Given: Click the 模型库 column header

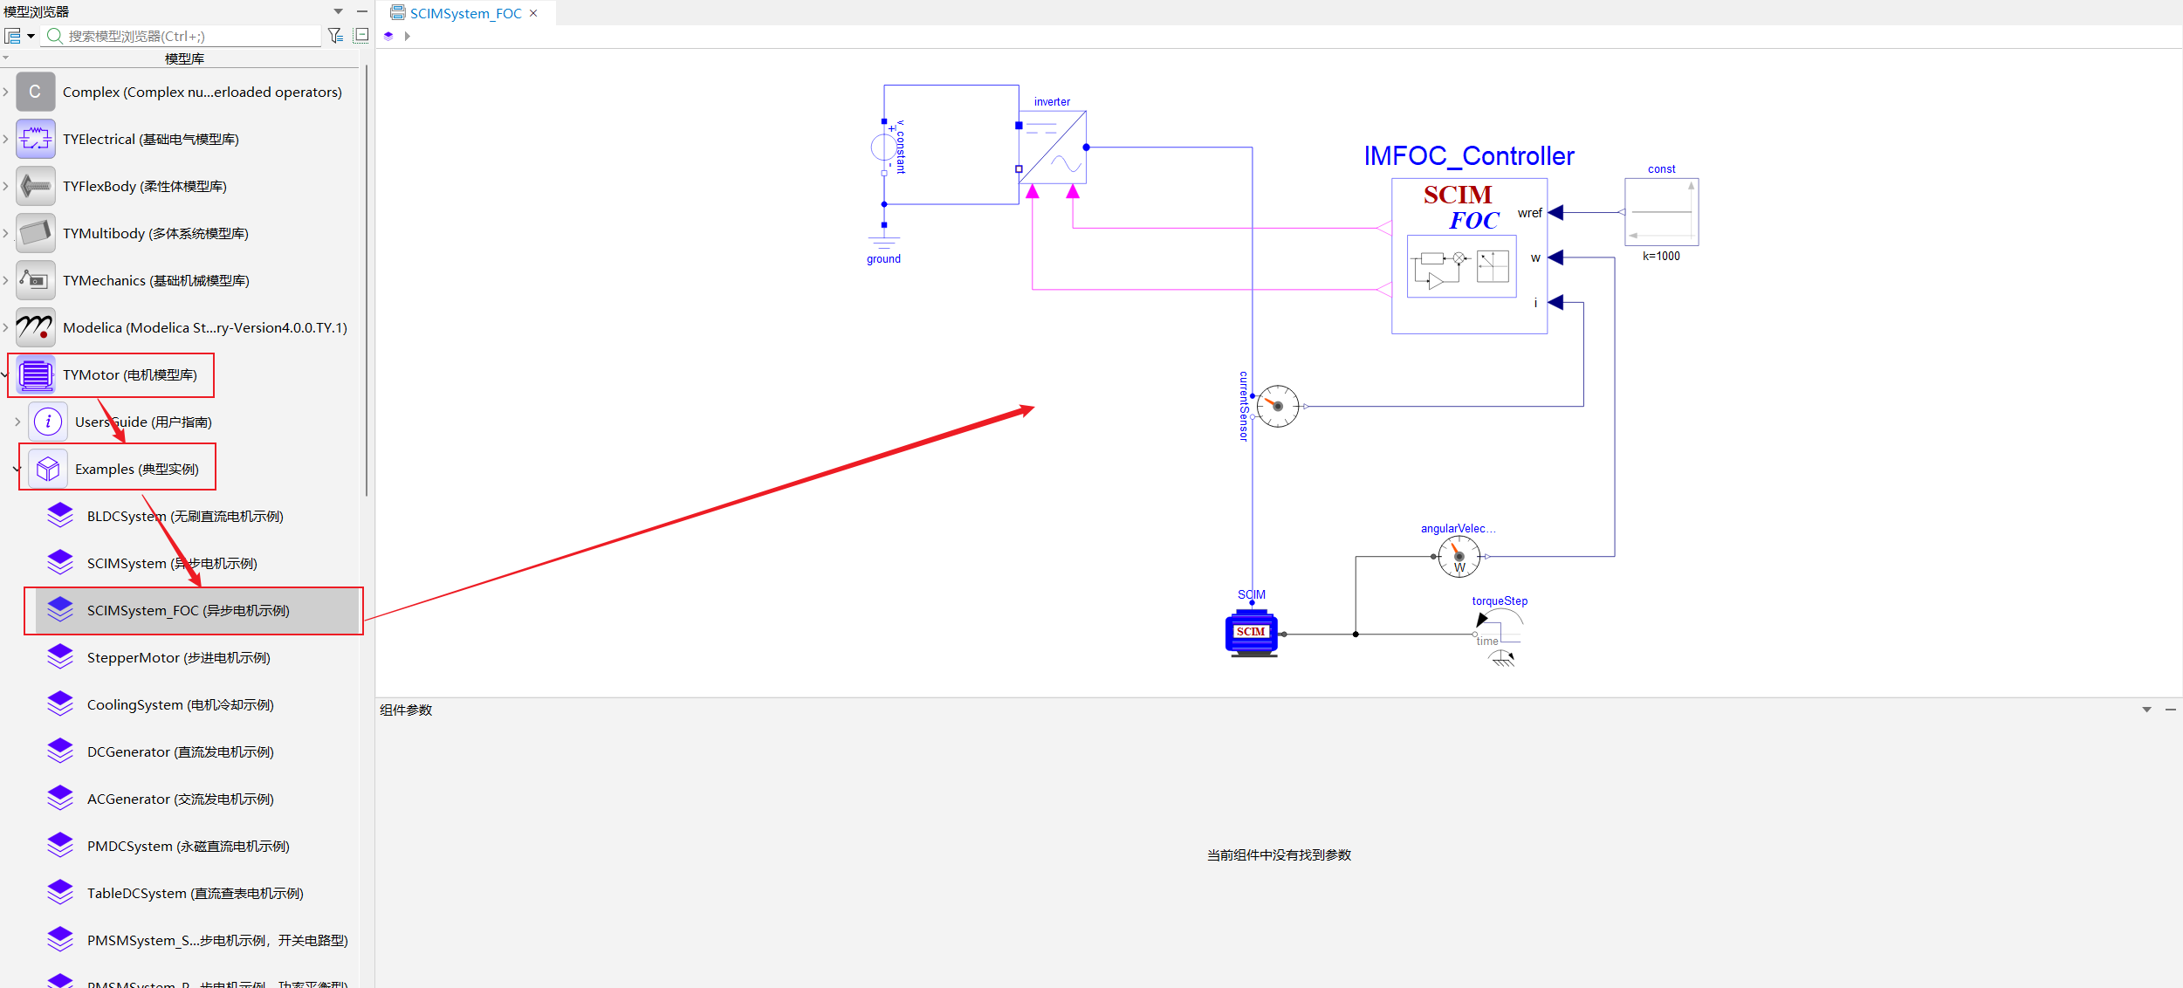Looking at the screenshot, I should pos(184,58).
